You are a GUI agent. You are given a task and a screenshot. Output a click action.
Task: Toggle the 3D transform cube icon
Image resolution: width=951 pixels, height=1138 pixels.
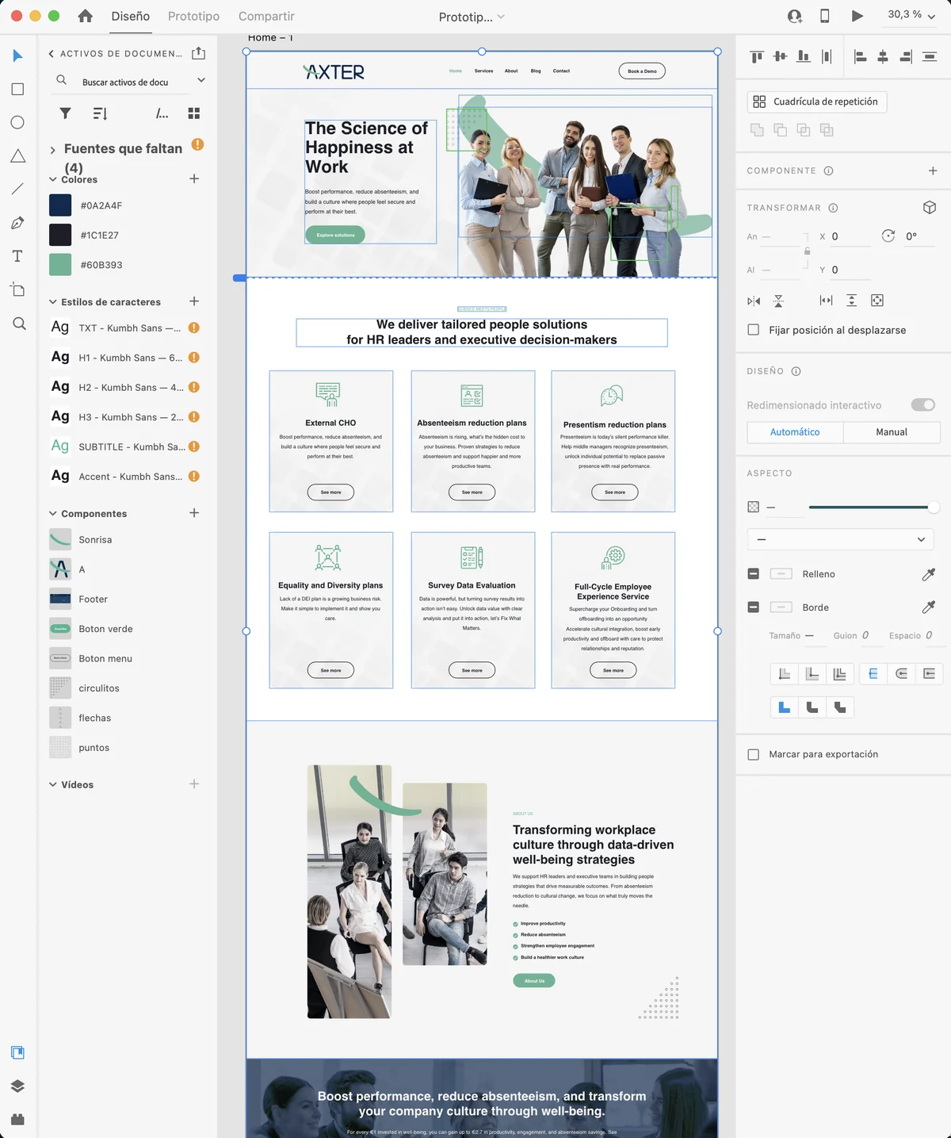point(930,207)
